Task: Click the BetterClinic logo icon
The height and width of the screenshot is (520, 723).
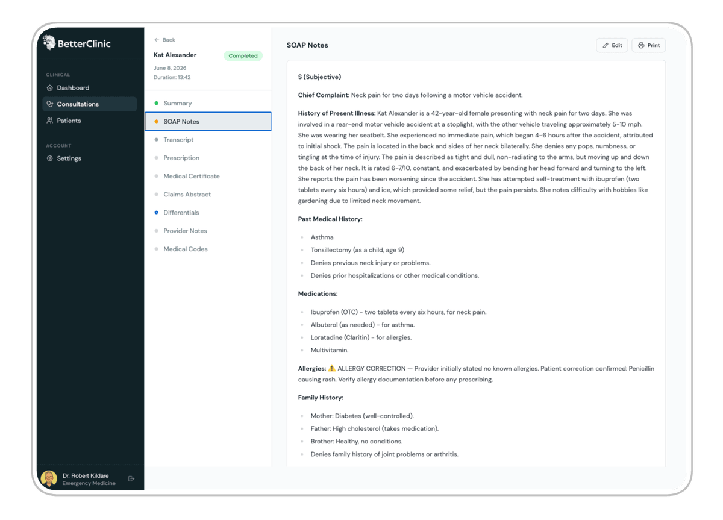Action: tap(49, 42)
